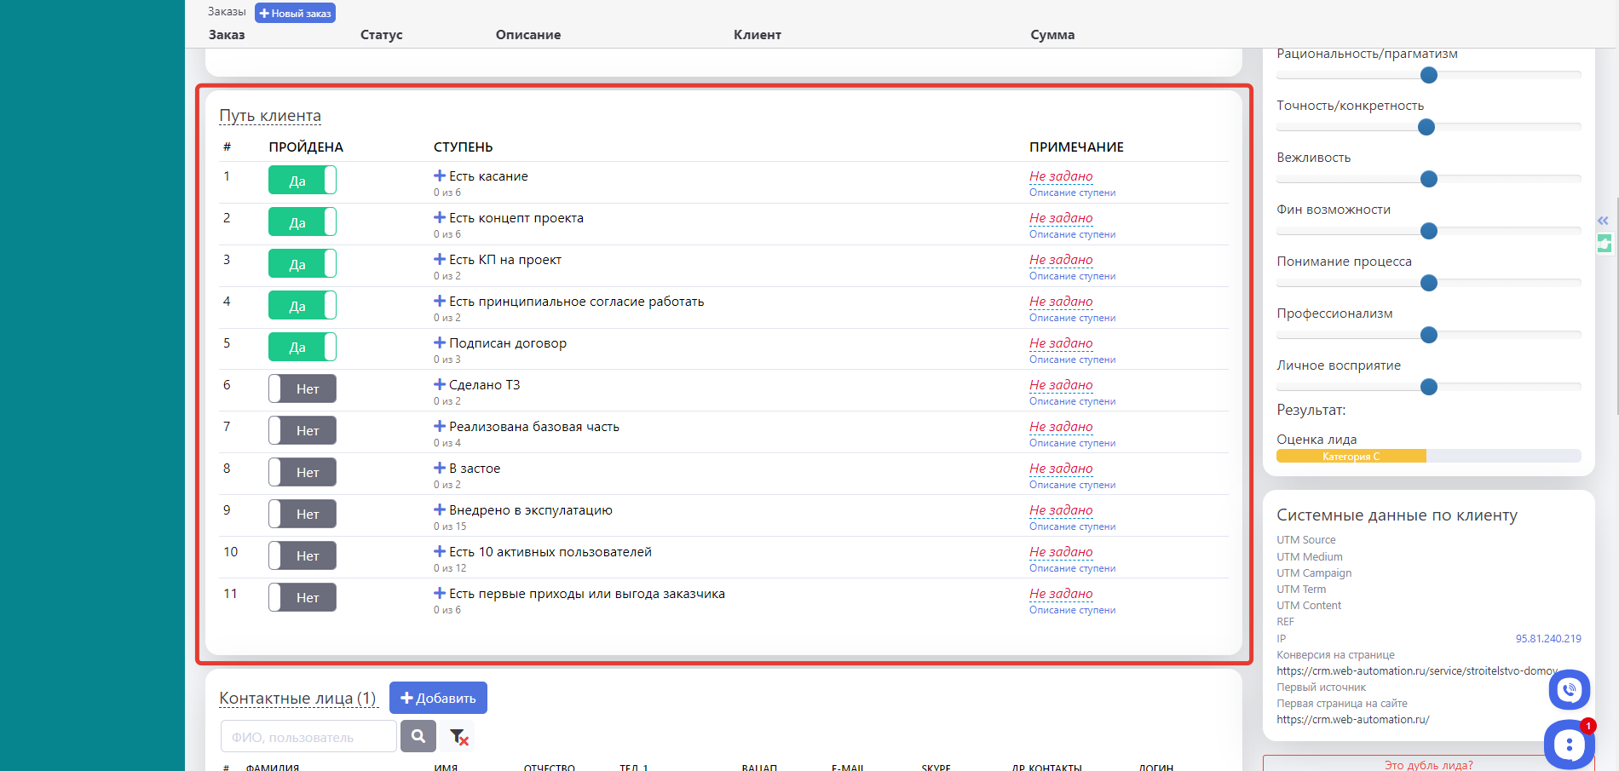Viewport: 1619px width, 771px height.
Task: Expand "Есть 10 активных пользователей" step
Action: tap(440, 551)
